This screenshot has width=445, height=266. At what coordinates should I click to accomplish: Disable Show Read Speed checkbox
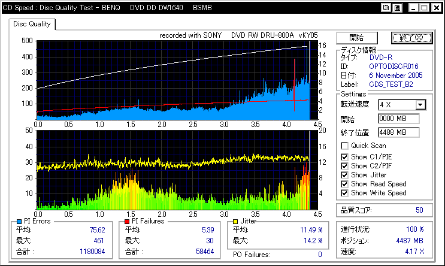(x=344, y=184)
